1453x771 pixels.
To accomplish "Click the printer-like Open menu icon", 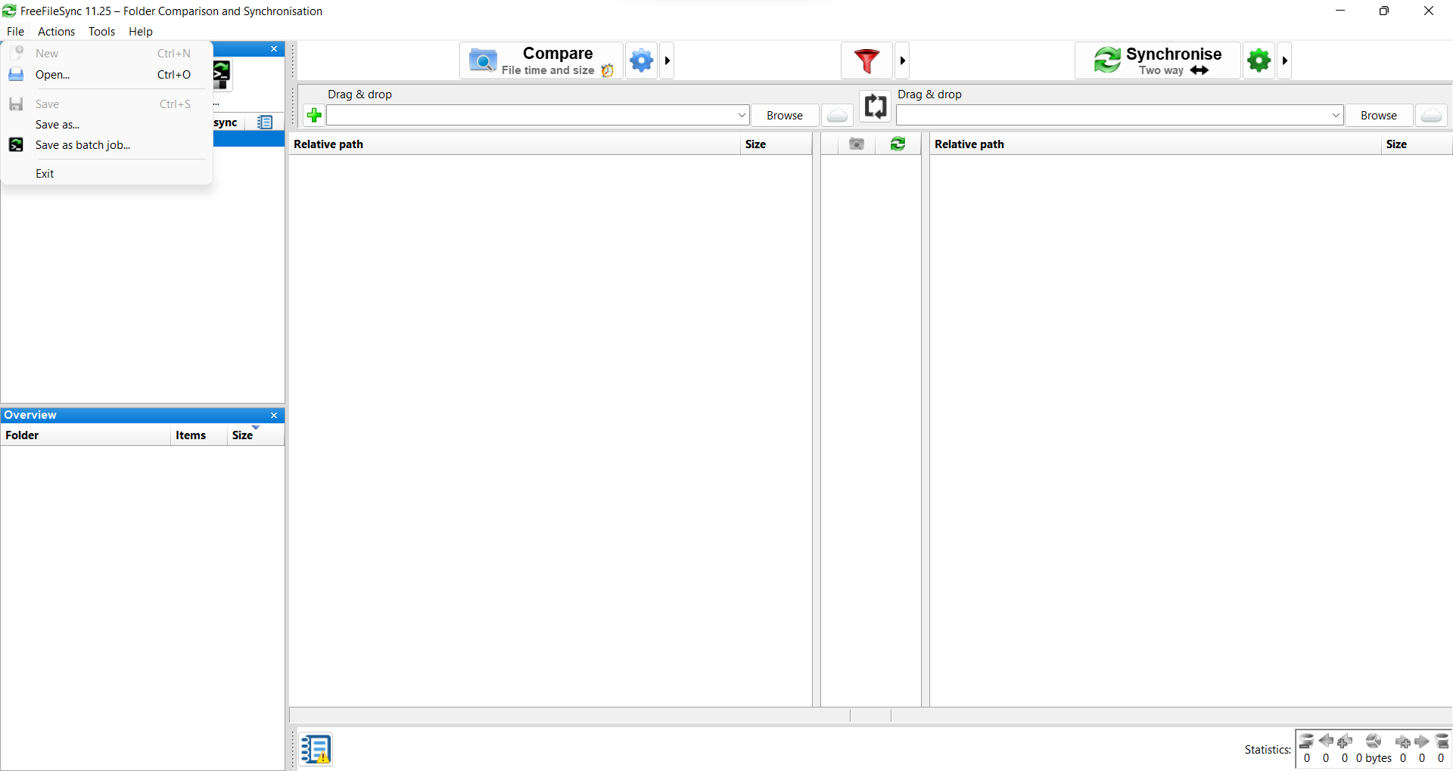I will pyautogui.click(x=16, y=75).
